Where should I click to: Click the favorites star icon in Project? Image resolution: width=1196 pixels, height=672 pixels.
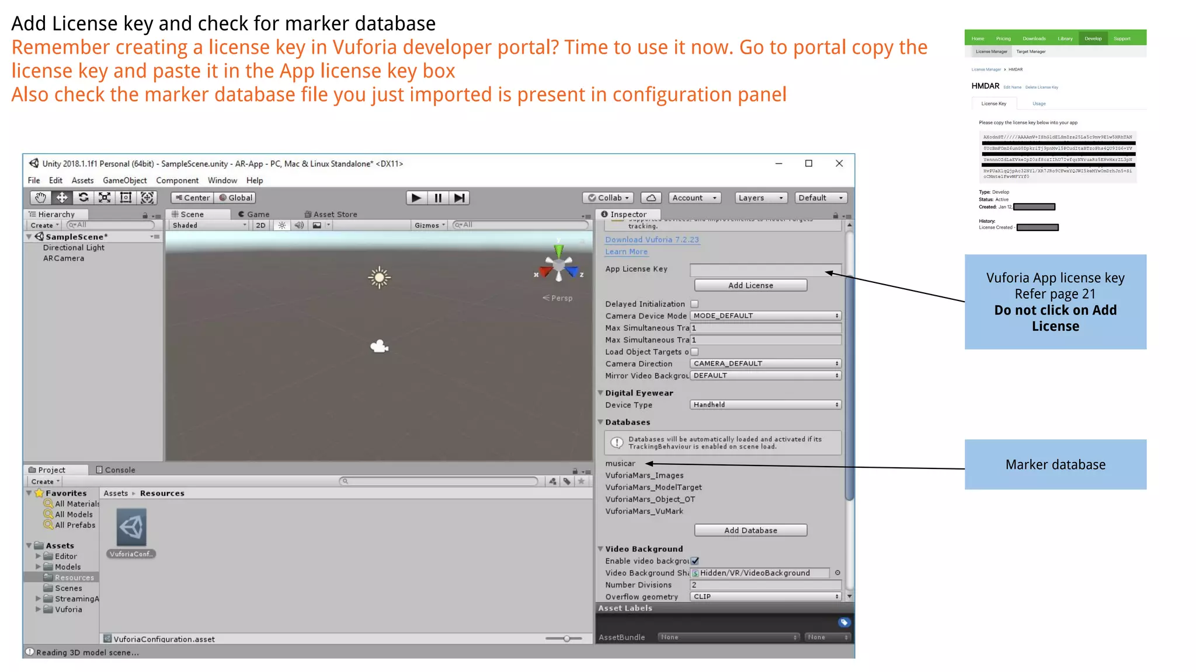point(581,481)
